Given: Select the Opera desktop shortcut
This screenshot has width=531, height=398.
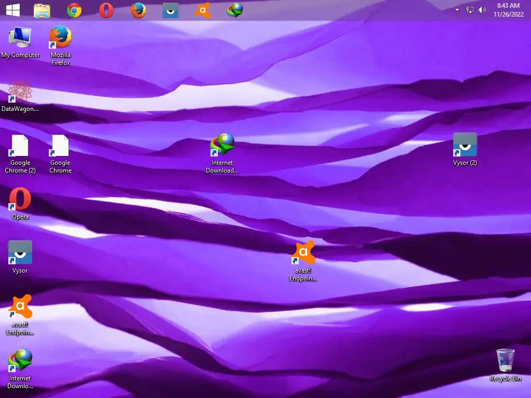Looking at the screenshot, I should pyautogui.click(x=20, y=204).
